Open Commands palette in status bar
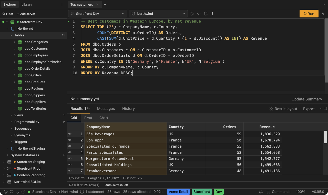Image resolution: width=328 pixels, height=195 pixels. [x=279, y=192]
